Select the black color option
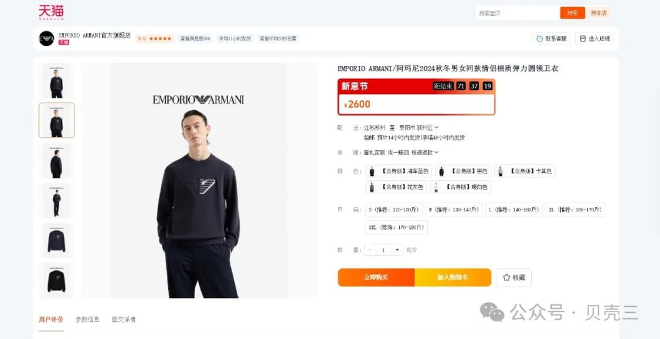This screenshot has width=660, height=339. 463,171
